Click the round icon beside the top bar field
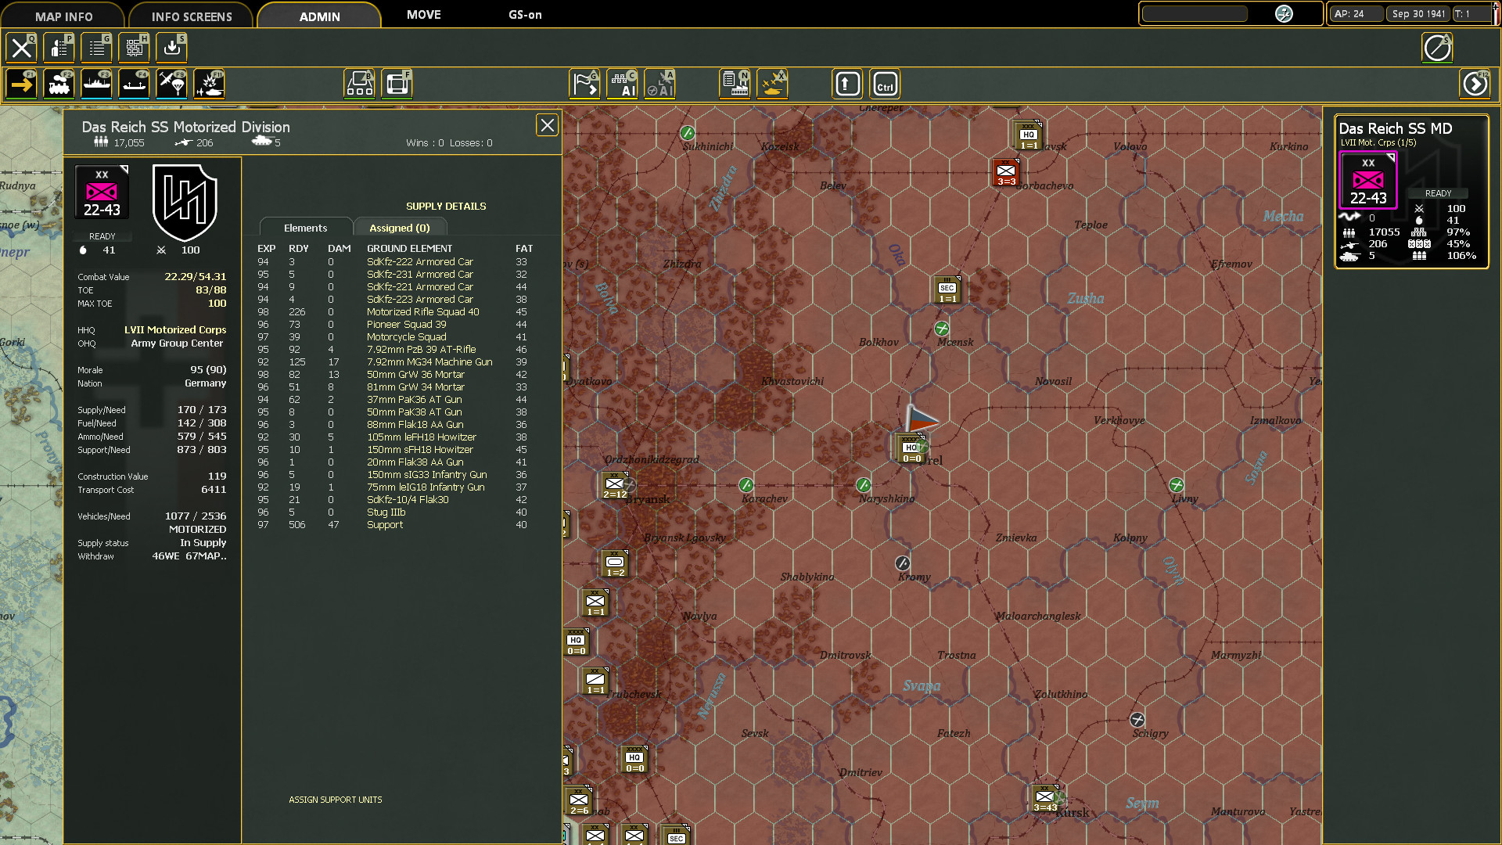Viewport: 1502px width, 845px height. click(1284, 14)
